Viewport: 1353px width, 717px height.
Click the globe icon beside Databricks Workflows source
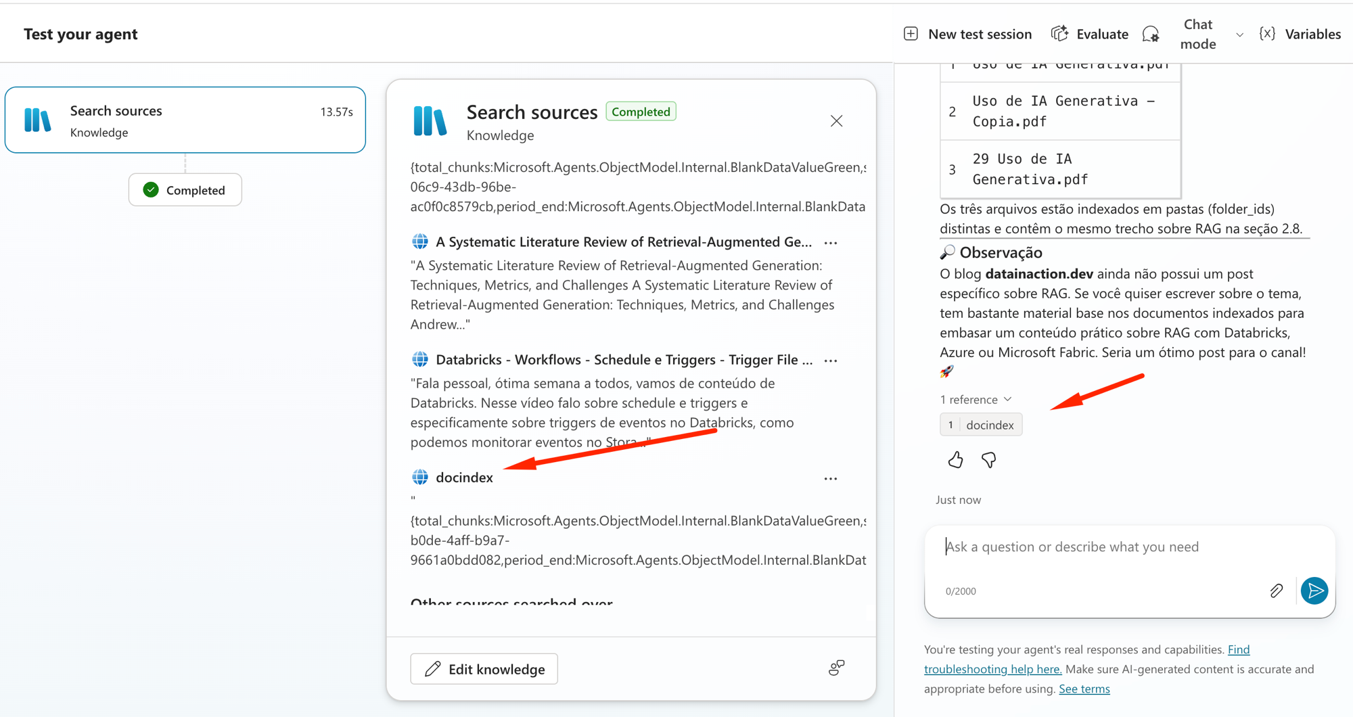[x=420, y=359]
